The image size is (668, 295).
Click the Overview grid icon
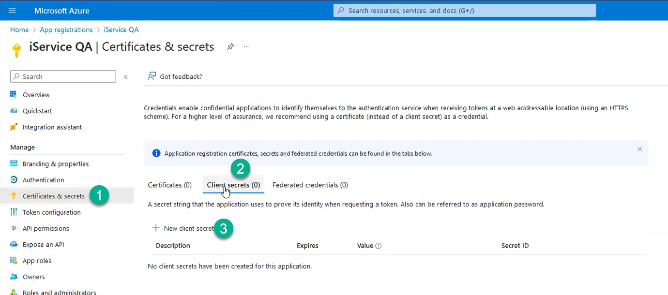pos(14,95)
